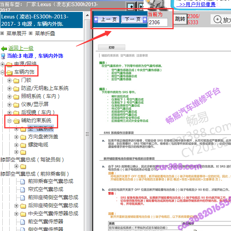Collapse the 辅助约束系统 node

tap(9, 121)
